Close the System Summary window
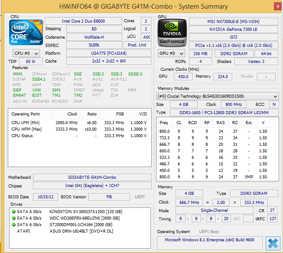This screenshot has width=283, height=253. tap(278, 7)
